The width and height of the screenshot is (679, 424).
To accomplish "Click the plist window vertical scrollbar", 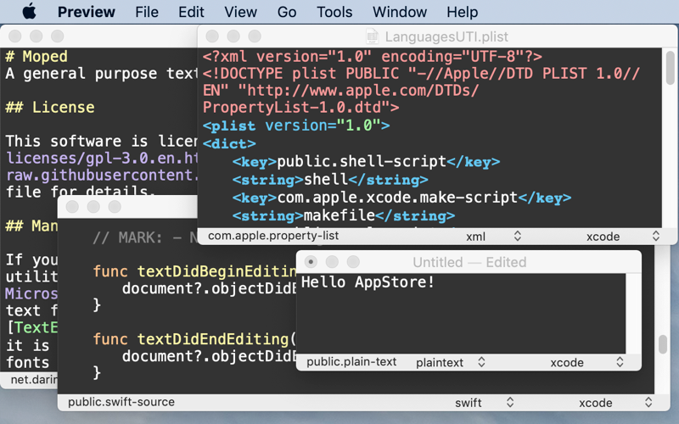I will (x=670, y=68).
